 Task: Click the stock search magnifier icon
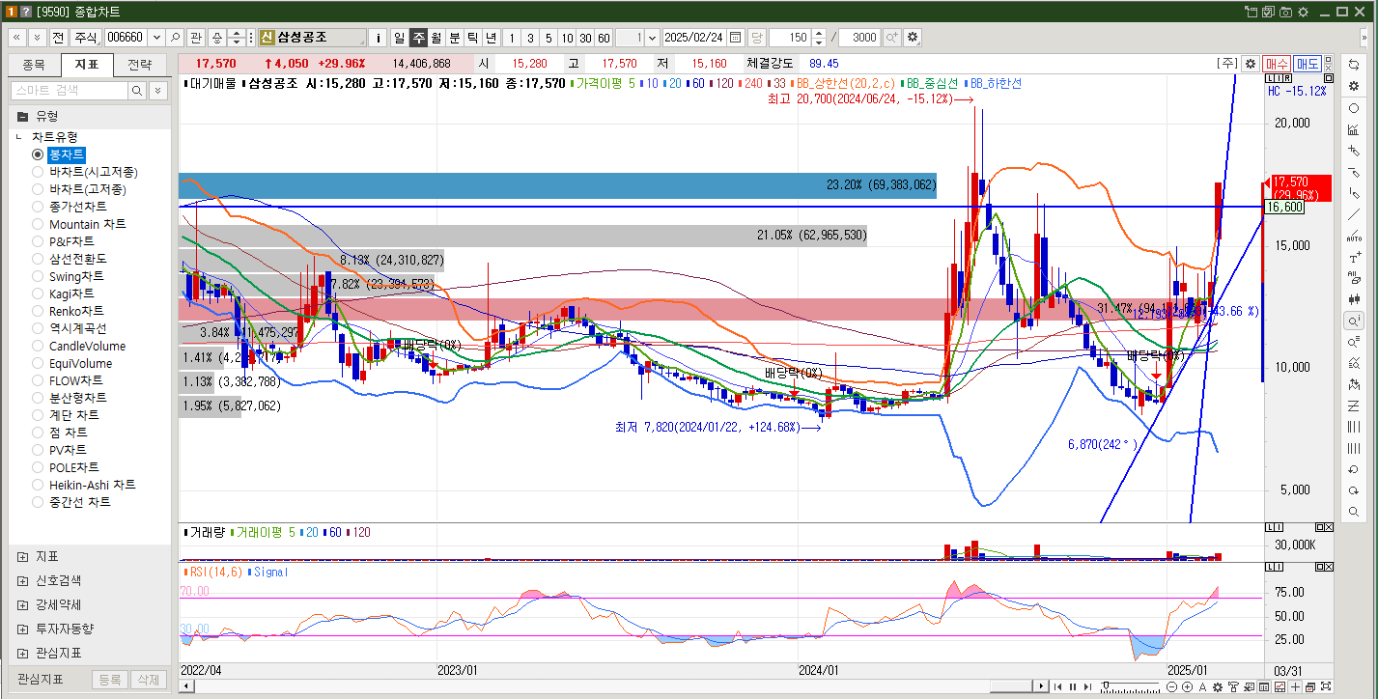click(175, 37)
